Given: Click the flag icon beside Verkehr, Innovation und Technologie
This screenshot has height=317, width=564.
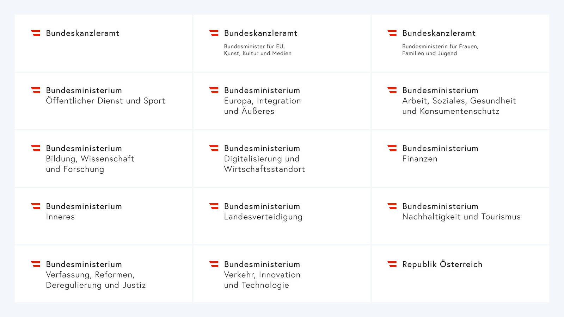Looking at the screenshot, I should [x=214, y=264].
